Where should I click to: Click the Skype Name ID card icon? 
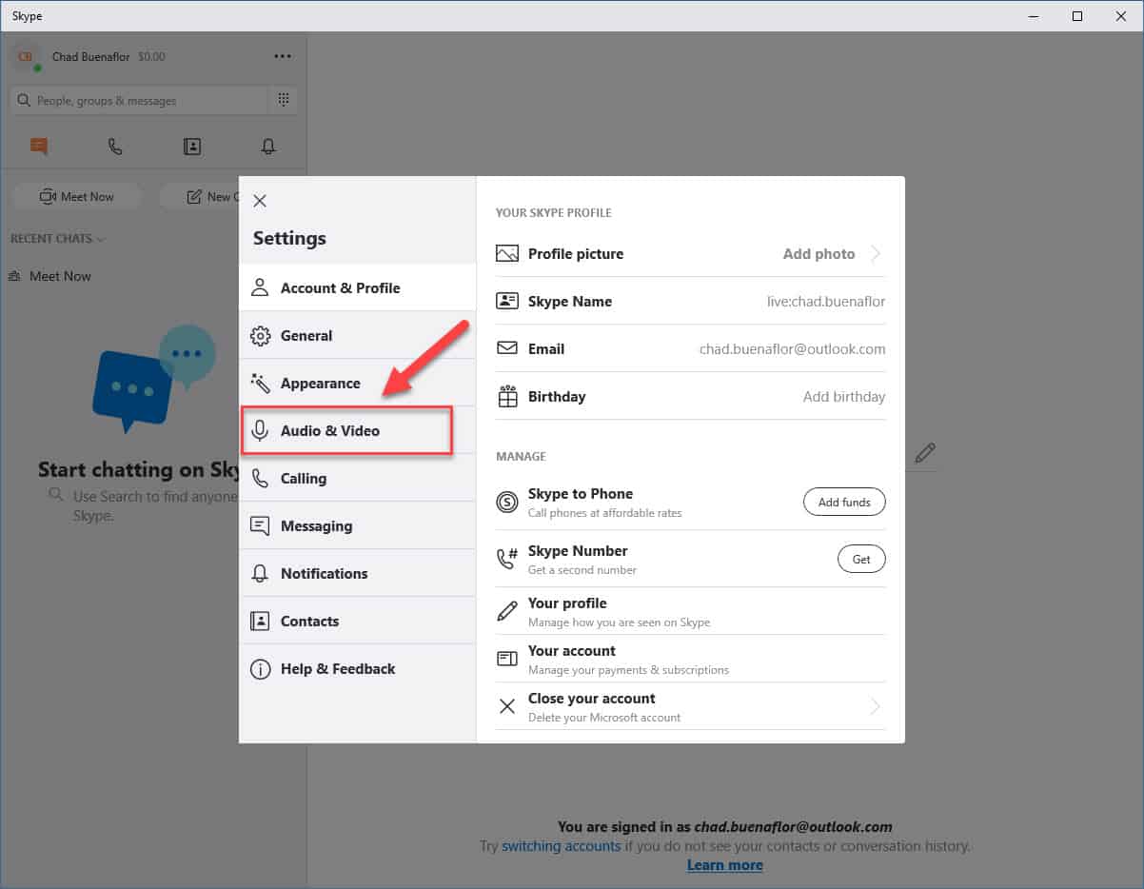click(507, 301)
